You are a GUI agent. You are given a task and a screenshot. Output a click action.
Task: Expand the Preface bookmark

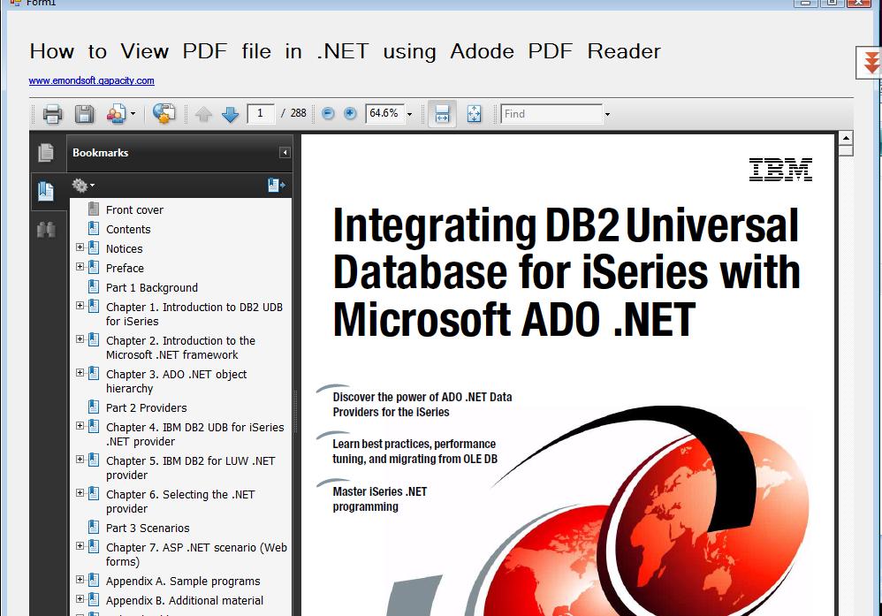click(80, 267)
